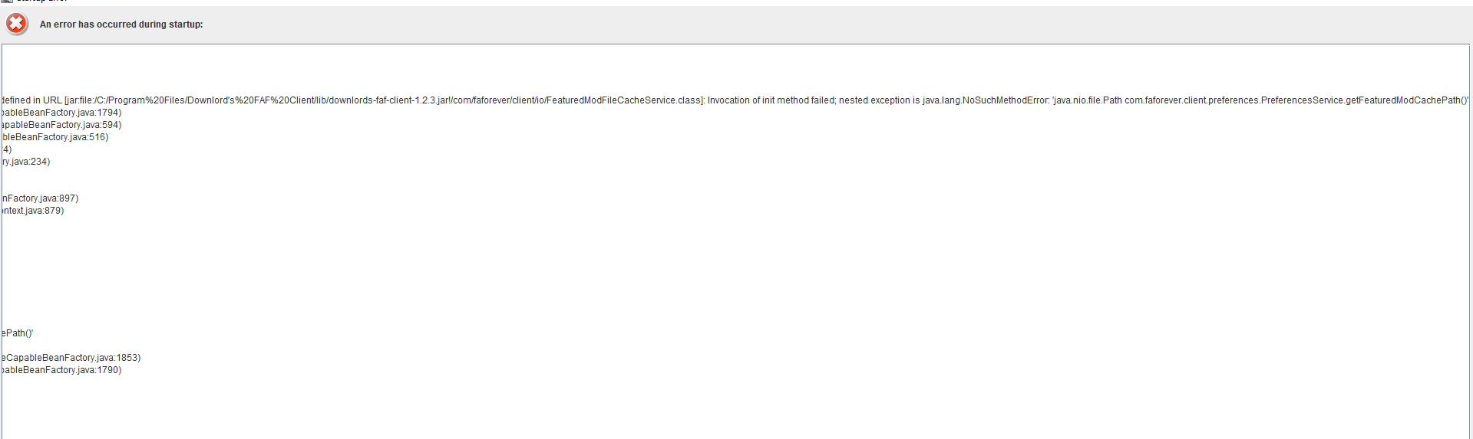Click 'java.nio.file.Path' in the error message
Image resolution: width=1473 pixels, height=439 pixels.
click(1088, 100)
